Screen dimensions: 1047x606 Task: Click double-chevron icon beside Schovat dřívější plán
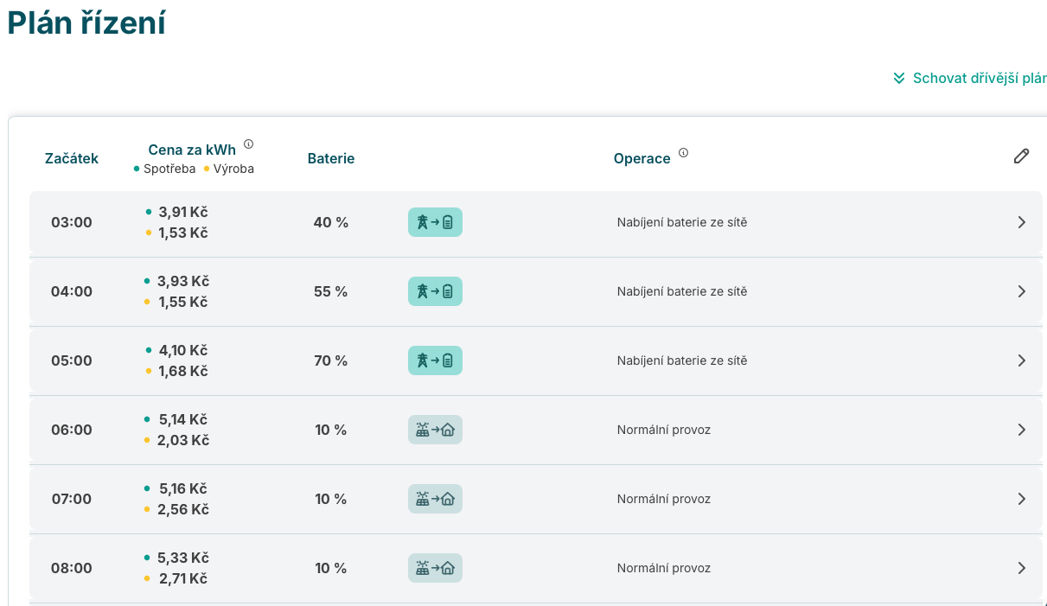coord(899,79)
